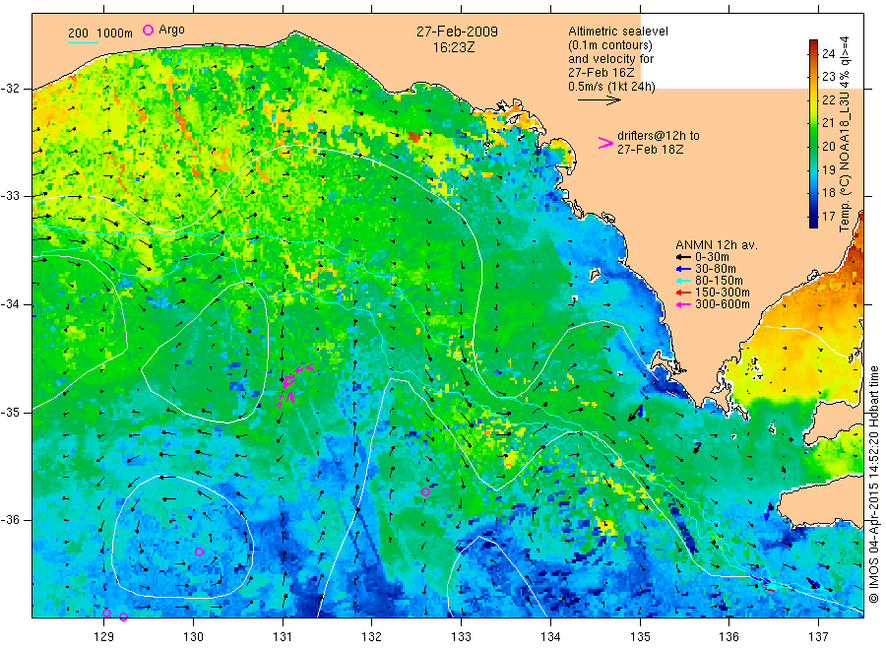Click the 'drifters@12h to' label
Viewport: 886px width, 650px height.
point(659,136)
